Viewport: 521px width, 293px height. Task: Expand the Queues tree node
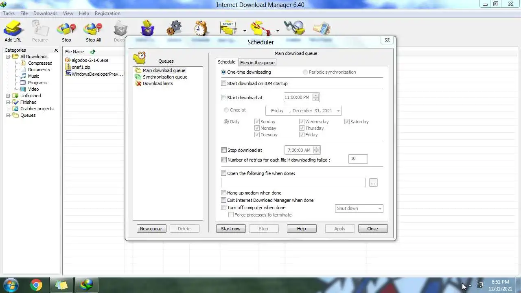pyautogui.click(x=8, y=115)
